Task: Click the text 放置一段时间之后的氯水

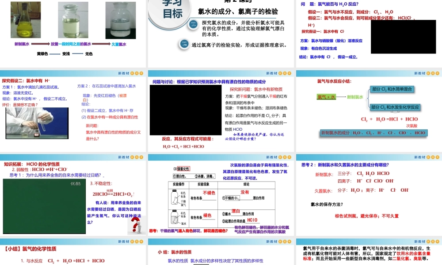Action: tap(71, 44)
